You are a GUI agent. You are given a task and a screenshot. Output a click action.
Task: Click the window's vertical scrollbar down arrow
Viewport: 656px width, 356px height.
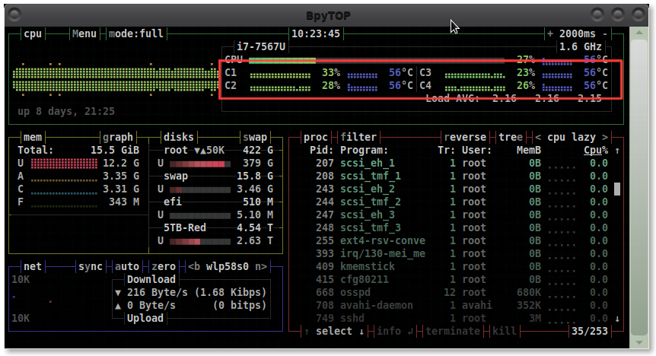(639, 342)
